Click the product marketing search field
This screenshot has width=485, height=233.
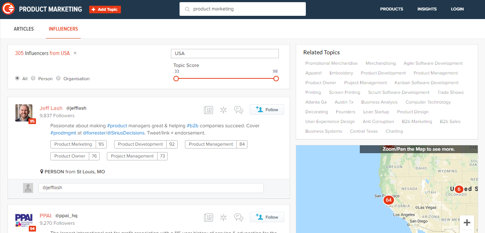(x=242, y=9)
